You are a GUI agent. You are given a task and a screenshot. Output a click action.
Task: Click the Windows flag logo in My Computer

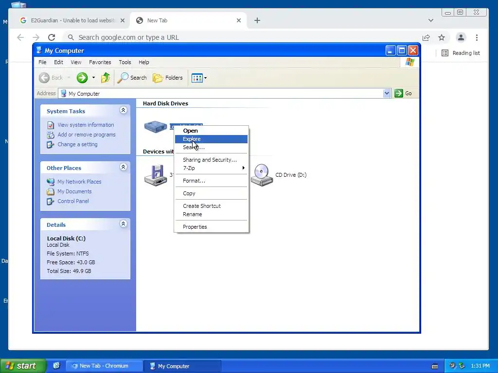[x=409, y=62]
